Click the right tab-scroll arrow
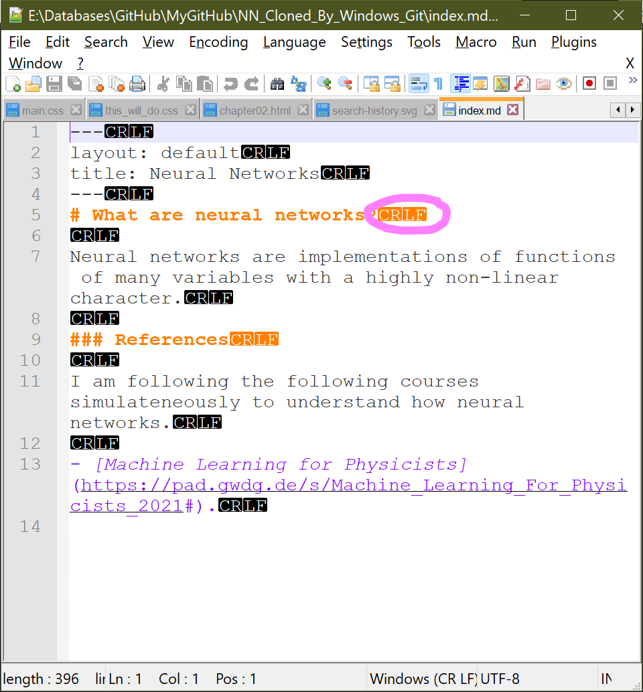Screen dimensions: 643x692 (634, 109)
